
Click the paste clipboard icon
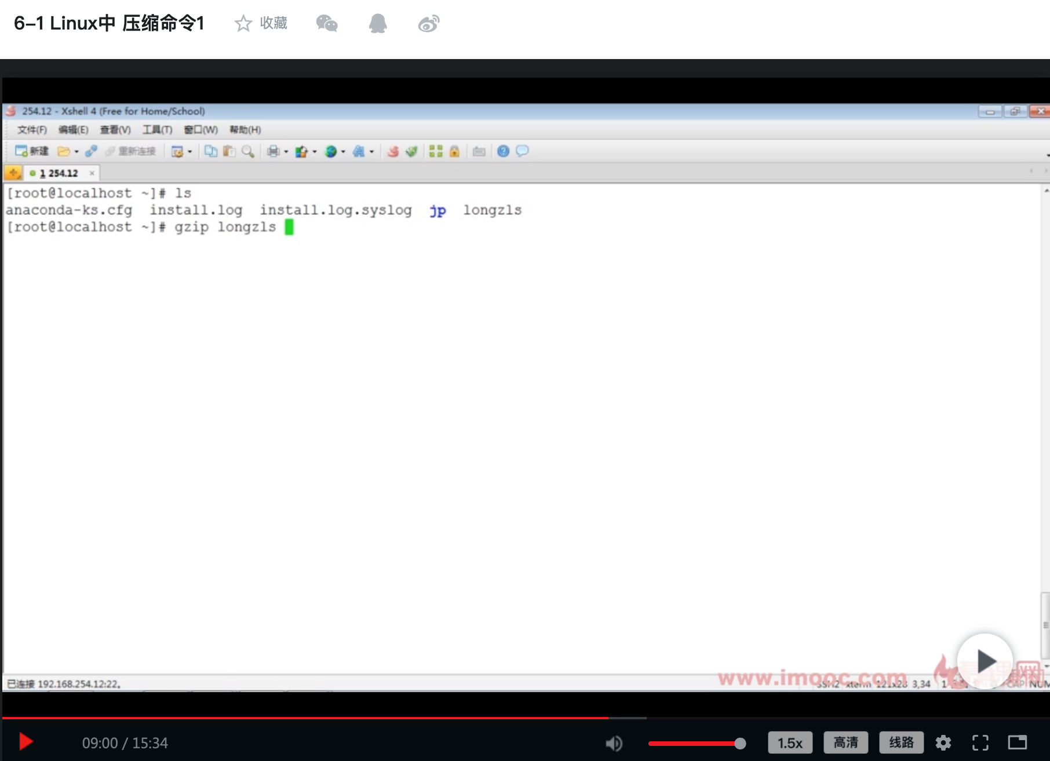pos(229,151)
